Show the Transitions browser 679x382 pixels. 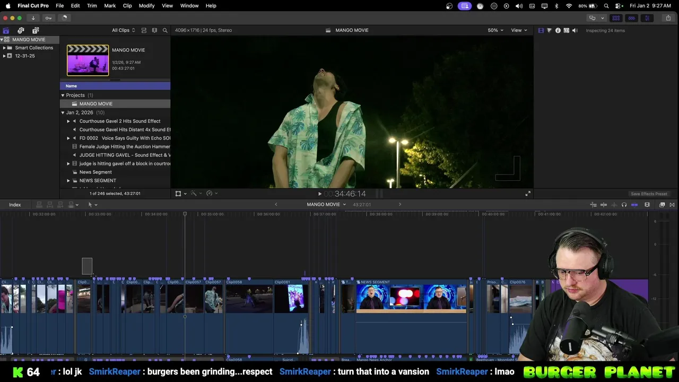[672, 205]
